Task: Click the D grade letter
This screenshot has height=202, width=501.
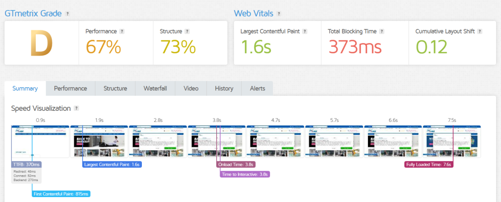Action: point(42,43)
